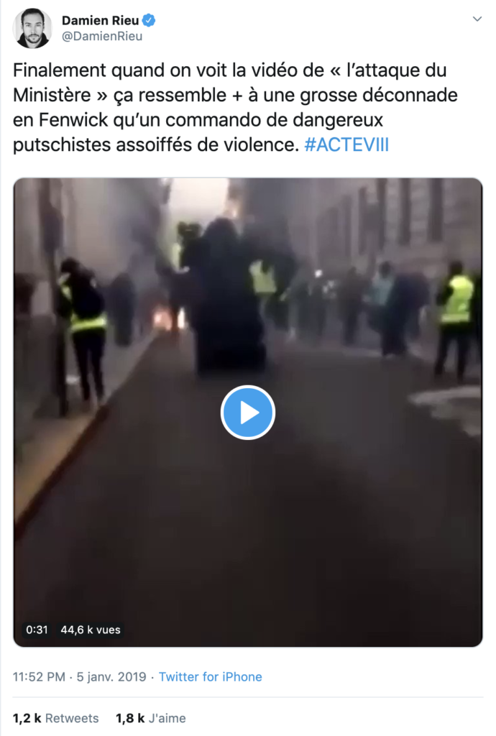Open the #ACTEVIII hashtag
This screenshot has height=736, width=496.
346,144
